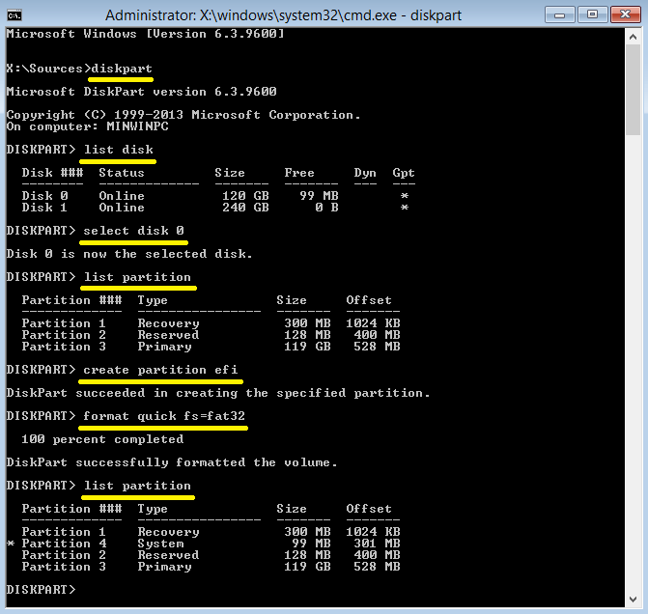The height and width of the screenshot is (614, 648).
Task: Click 'Disk 0 is now the selected disk' message
Action: pyautogui.click(x=129, y=254)
